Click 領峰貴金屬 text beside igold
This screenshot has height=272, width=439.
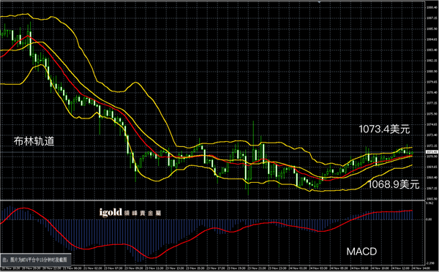coord(142,214)
